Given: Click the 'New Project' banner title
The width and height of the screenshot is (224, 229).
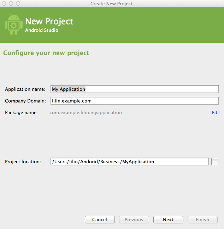Looking at the screenshot, I should [x=49, y=22].
